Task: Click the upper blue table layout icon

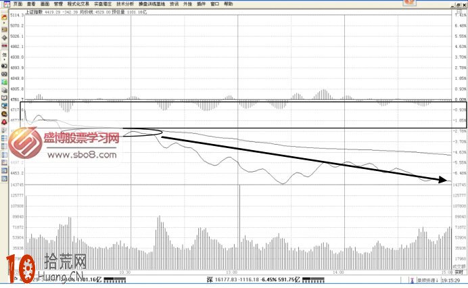Action: [x=4, y=138]
